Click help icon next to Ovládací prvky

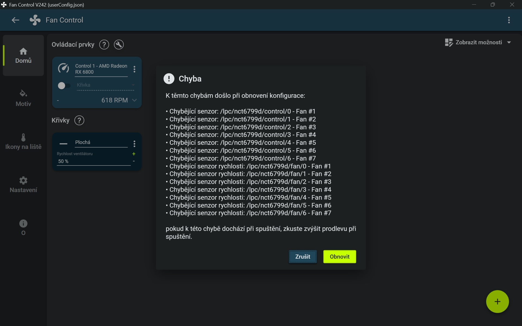[104, 45]
